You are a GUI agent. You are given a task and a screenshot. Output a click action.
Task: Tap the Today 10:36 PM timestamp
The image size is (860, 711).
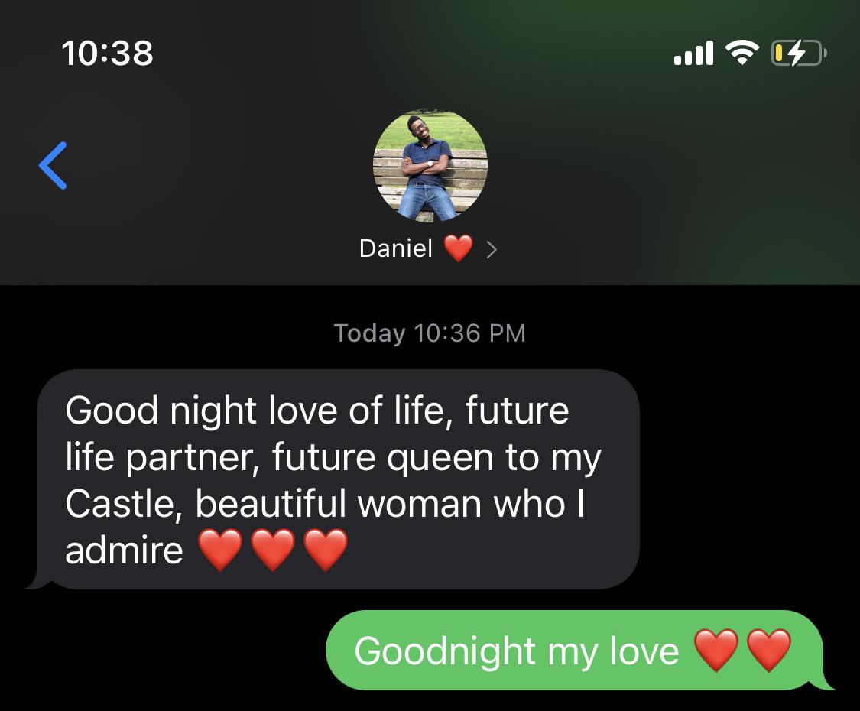click(430, 333)
